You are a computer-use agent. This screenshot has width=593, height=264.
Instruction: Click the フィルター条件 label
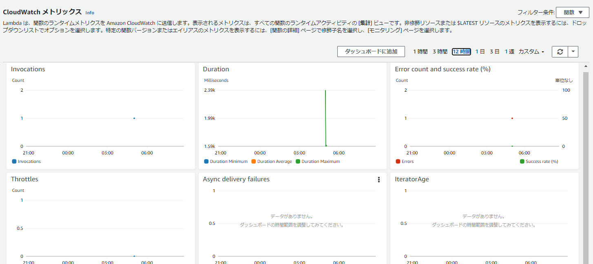point(536,13)
